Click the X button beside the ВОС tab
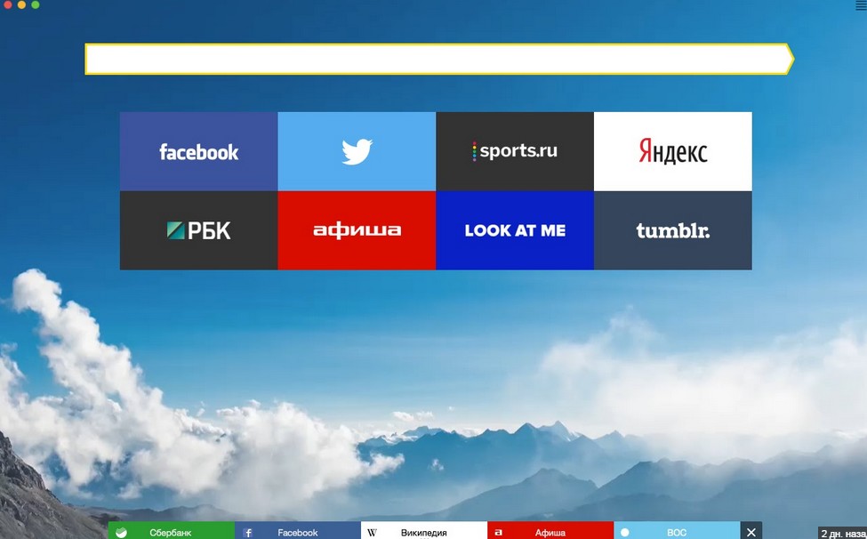 [x=751, y=531]
